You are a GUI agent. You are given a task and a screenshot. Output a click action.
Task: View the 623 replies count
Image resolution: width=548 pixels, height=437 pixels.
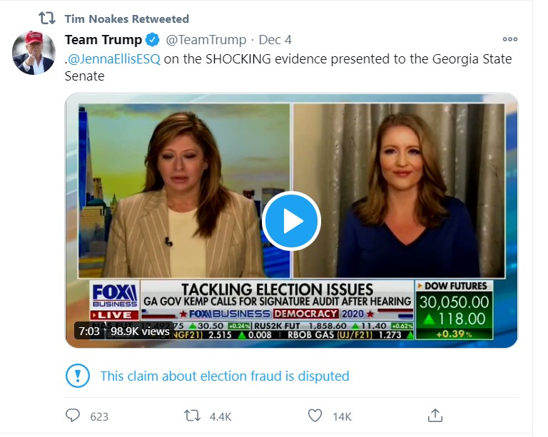click(98, 416)
